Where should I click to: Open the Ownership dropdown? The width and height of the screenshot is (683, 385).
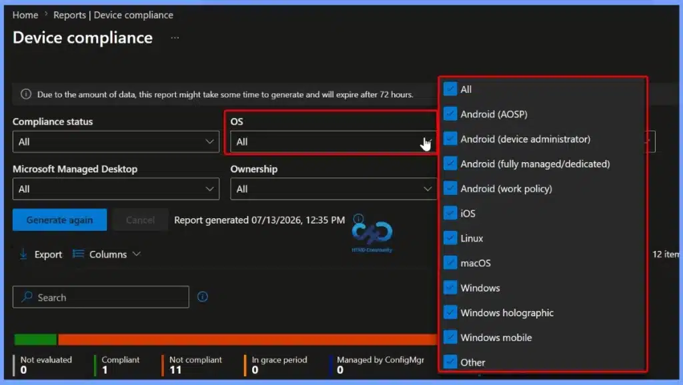333,189
